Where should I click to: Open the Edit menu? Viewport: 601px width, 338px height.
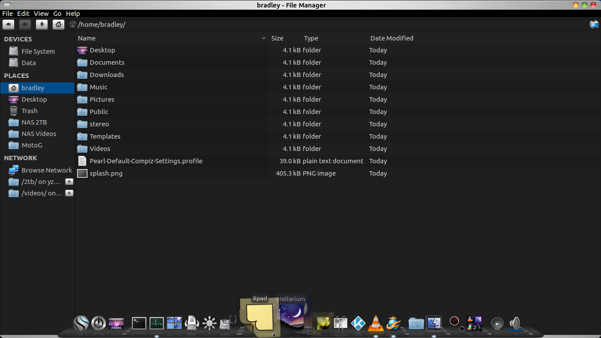23,14
